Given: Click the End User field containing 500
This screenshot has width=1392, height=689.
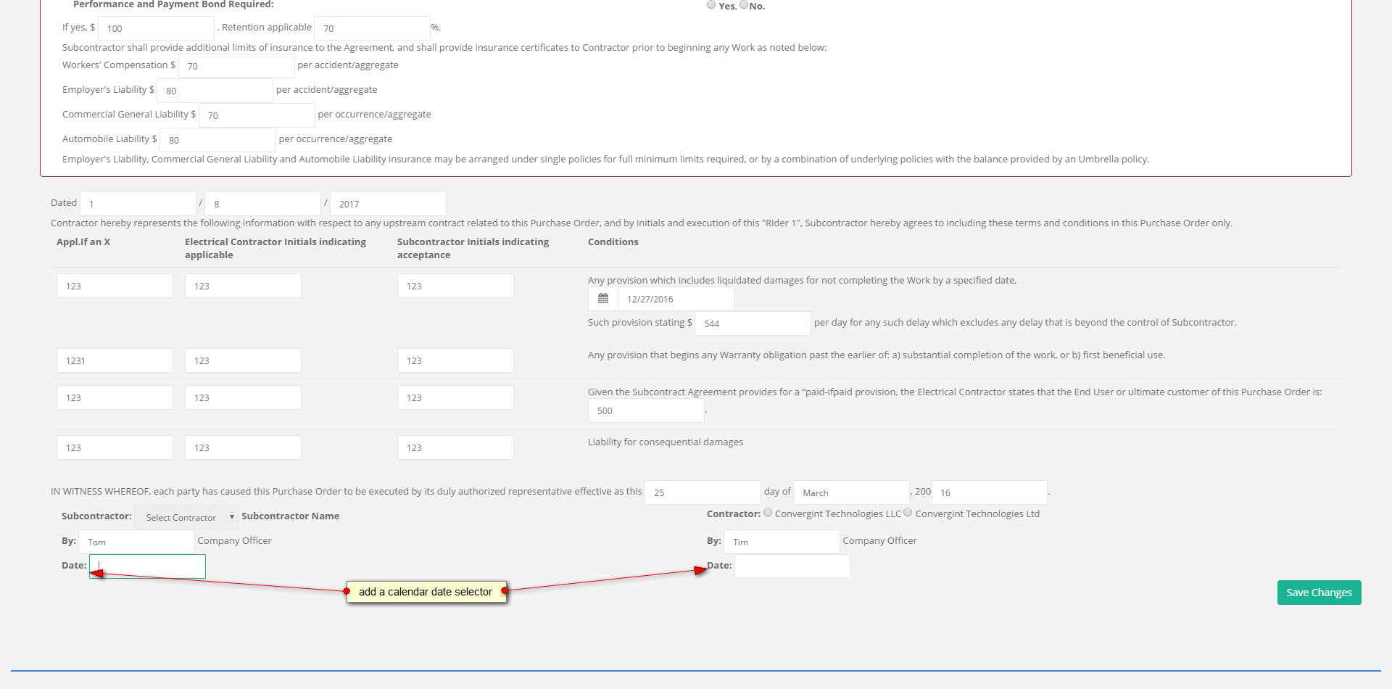Looking at the screenshot, I should pos(646,410).
